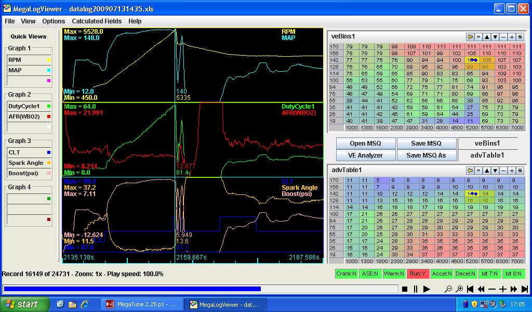Click the VE Analyzer button
The height and width of the screenshot is (312, 532).
pyautogui.click(x=366, y=155)
